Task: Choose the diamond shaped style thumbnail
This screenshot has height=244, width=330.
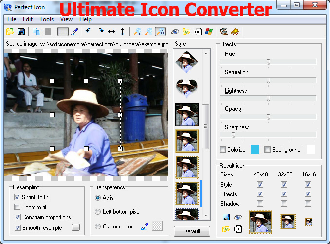Action: [x=187, y=62]
